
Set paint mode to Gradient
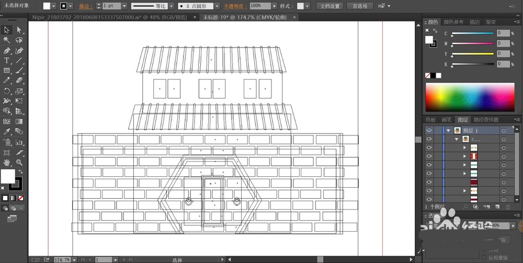coord(13,198)
